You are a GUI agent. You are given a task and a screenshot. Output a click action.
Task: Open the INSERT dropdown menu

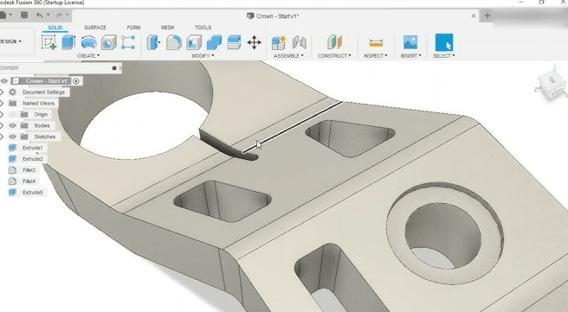tap(410, 55)
